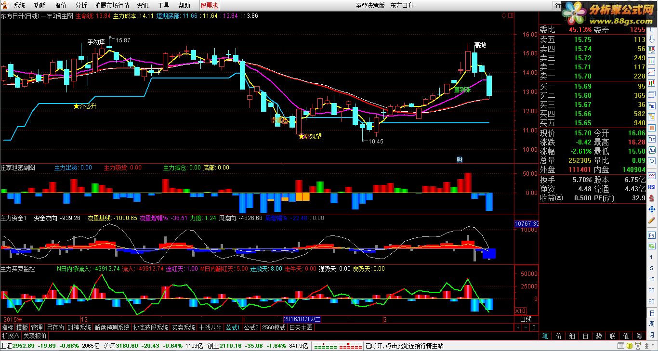Switch to 财神系统 tab
Screen dimensions: 658x351
point(79,327)
